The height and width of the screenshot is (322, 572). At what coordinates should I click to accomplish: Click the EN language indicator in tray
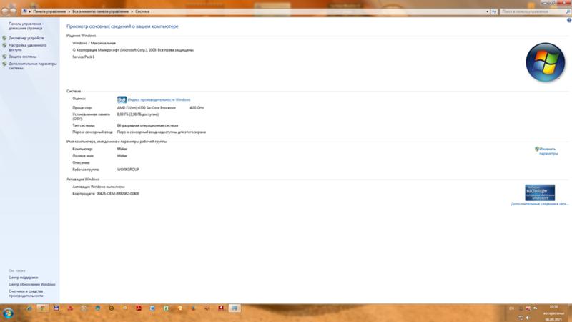(511, 308)
